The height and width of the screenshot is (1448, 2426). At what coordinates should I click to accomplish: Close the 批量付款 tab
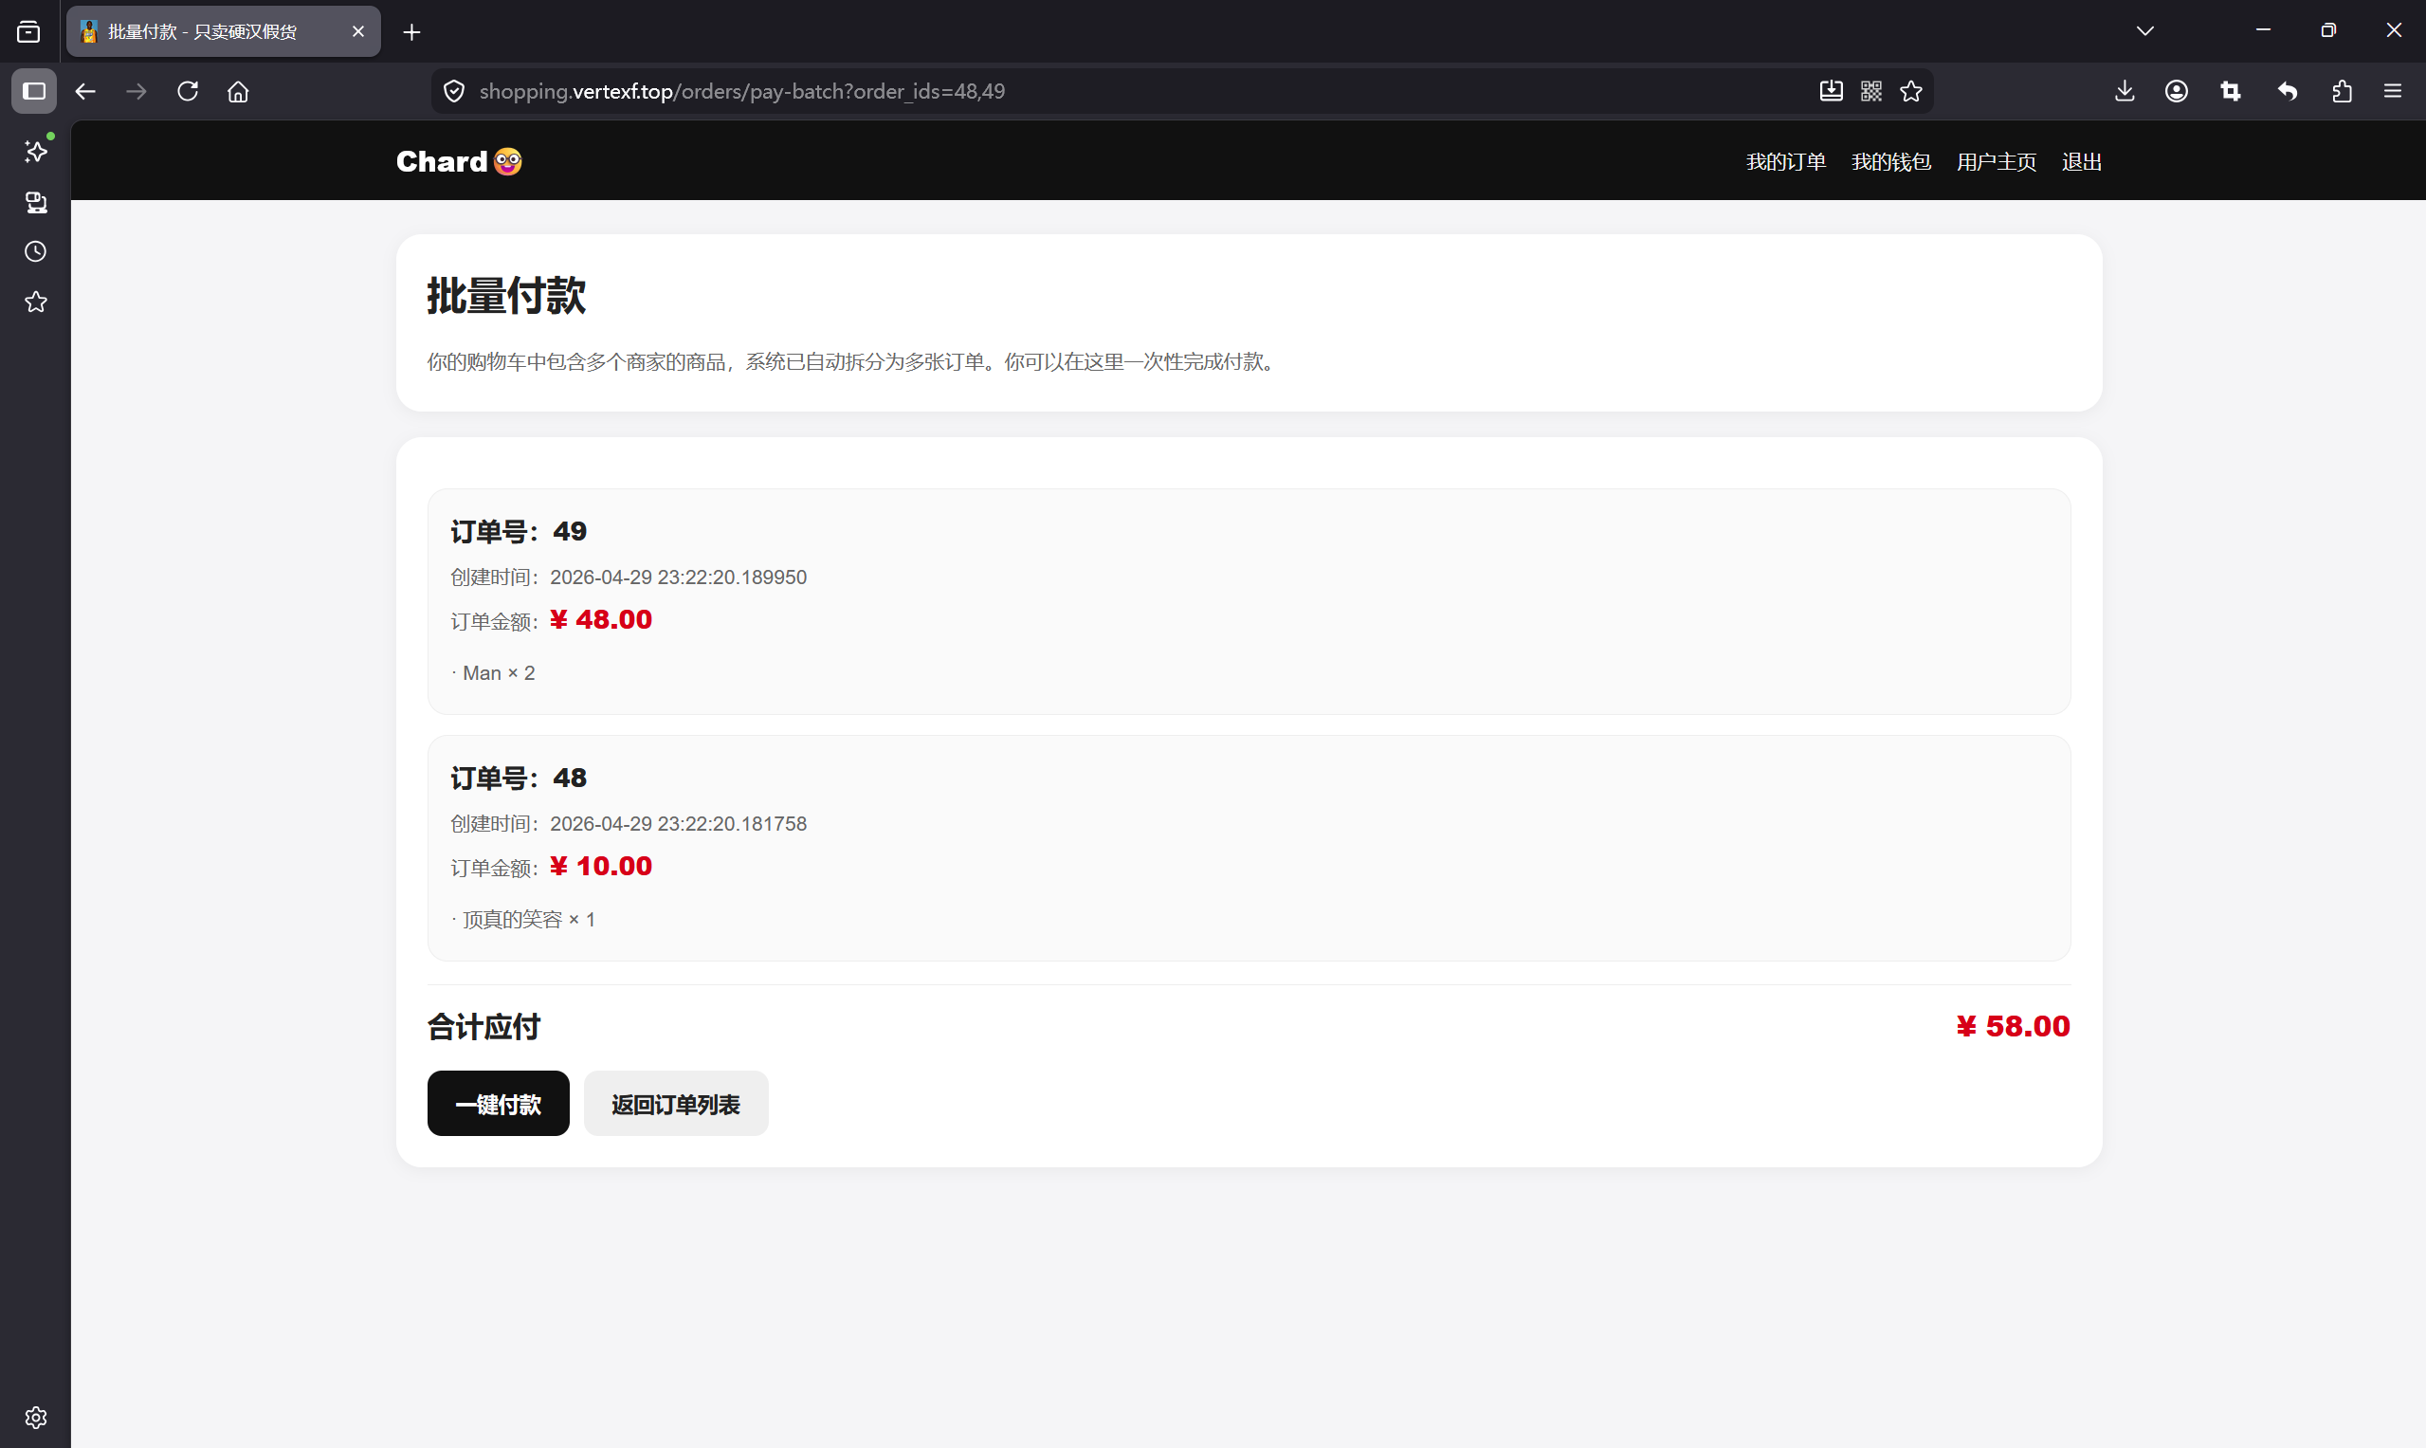pyautogui.click(x=358, y=31)
